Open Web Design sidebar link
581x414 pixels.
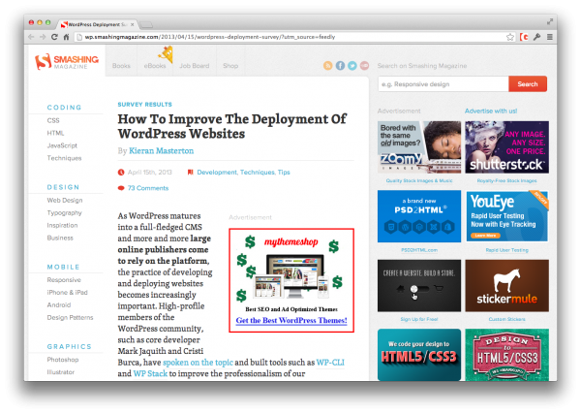[65, 201]
